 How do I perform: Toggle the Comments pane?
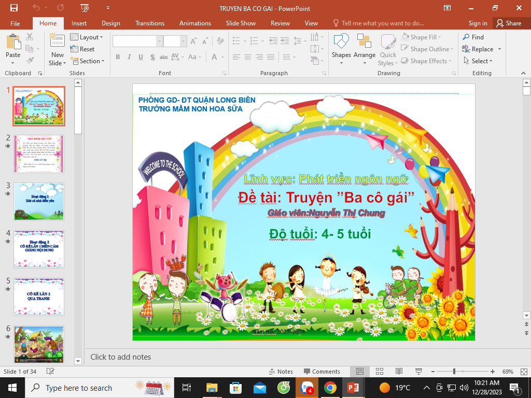322,372
